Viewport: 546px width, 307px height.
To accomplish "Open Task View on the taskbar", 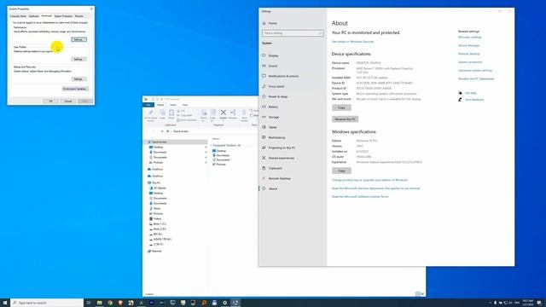I will [x=89, y=303].
